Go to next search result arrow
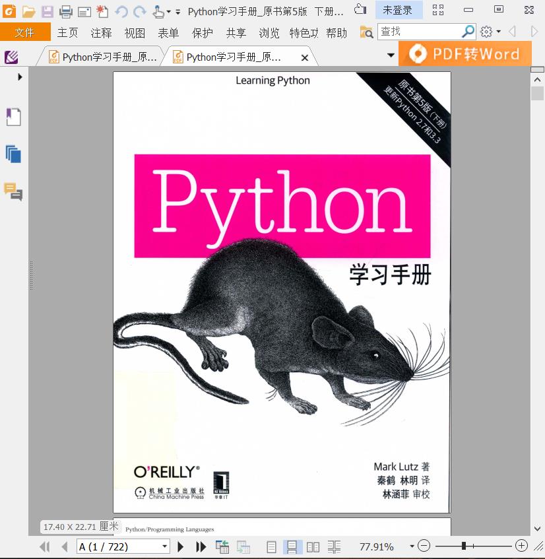Viewport: 545px width, 559px height. click(x=534, y=32)
